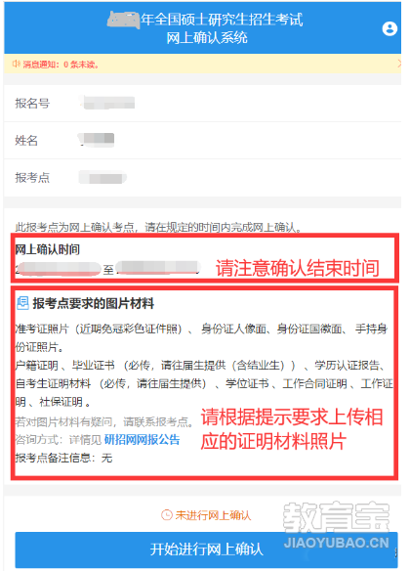Screen dimensions: 410x571
Task: Open the 消息通知 unread messages text
Action: [61, 65]
